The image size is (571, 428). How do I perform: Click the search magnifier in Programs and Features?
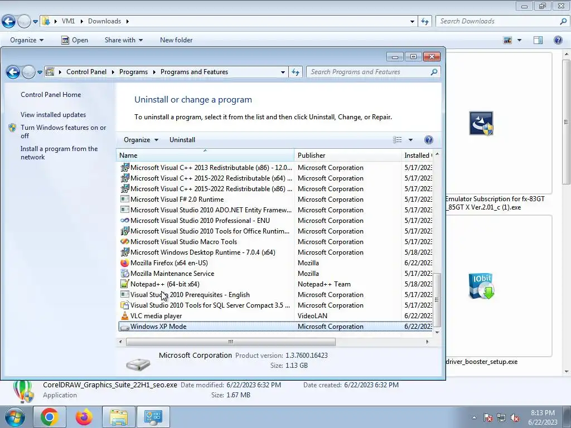pyautogui.click(x=434, y=72)
